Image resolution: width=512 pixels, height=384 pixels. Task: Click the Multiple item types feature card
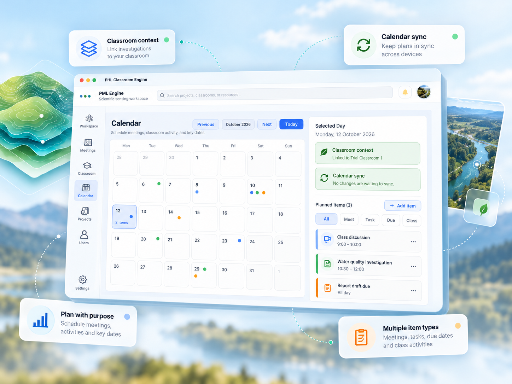tap(403, 336)
